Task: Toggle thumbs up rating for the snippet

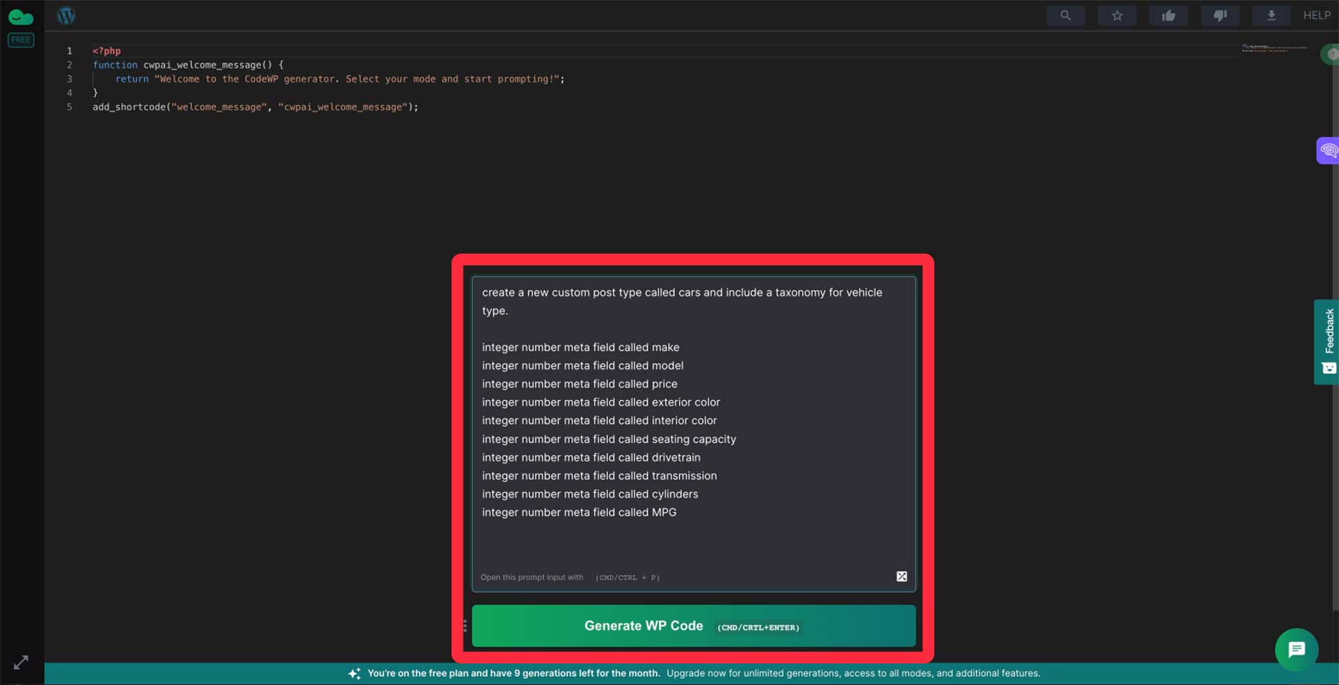Action: [x=1168, y=15]
